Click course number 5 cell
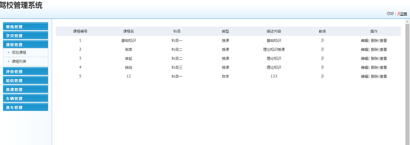The image size is (410, 145). tap(80, 76)
